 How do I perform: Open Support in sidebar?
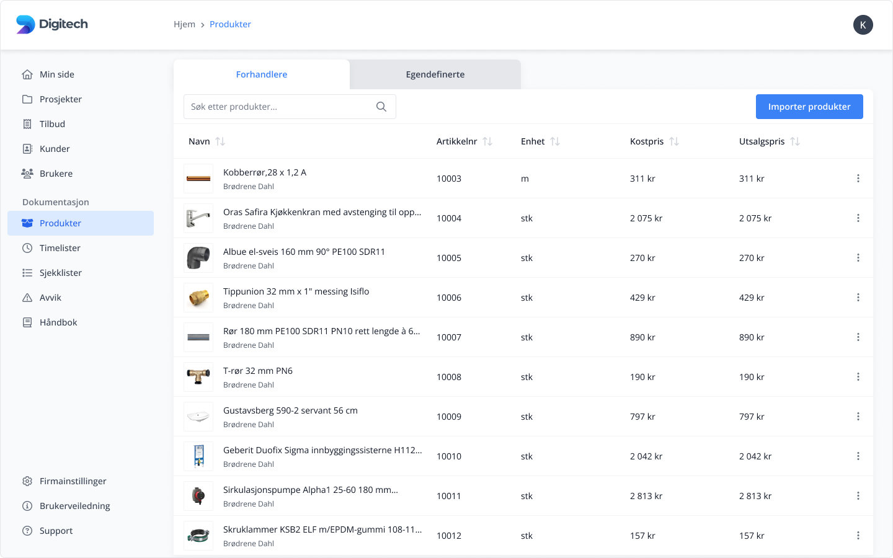81,531
